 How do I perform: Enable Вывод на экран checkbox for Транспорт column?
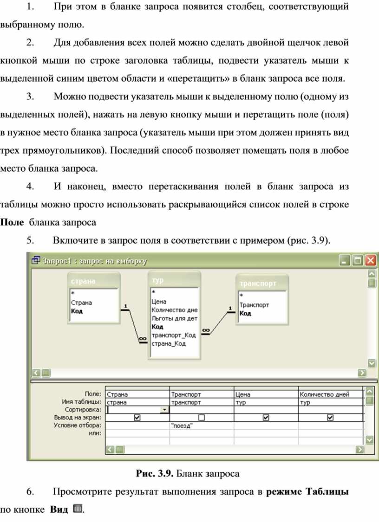tap(201, 418)
